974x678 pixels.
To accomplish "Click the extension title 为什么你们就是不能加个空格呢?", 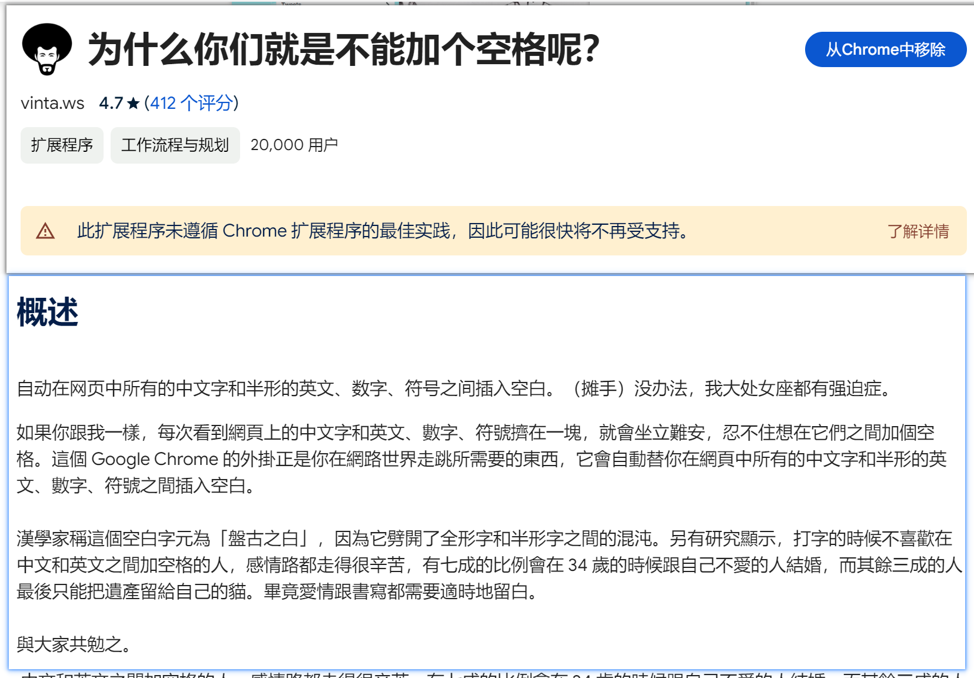I will [x=344, y=49].
